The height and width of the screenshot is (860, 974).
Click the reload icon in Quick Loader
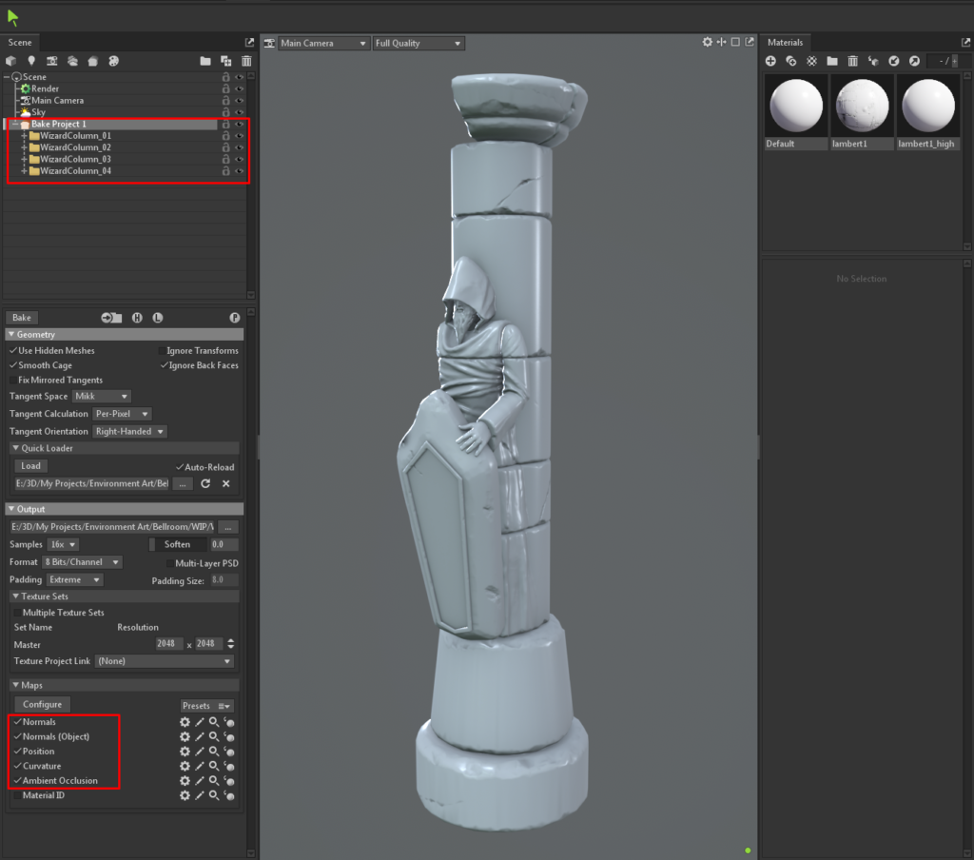tap(205, 484)
